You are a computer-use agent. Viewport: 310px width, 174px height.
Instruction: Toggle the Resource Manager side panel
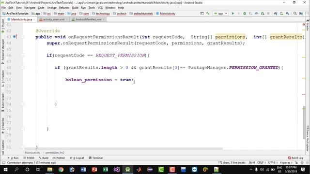3,51
